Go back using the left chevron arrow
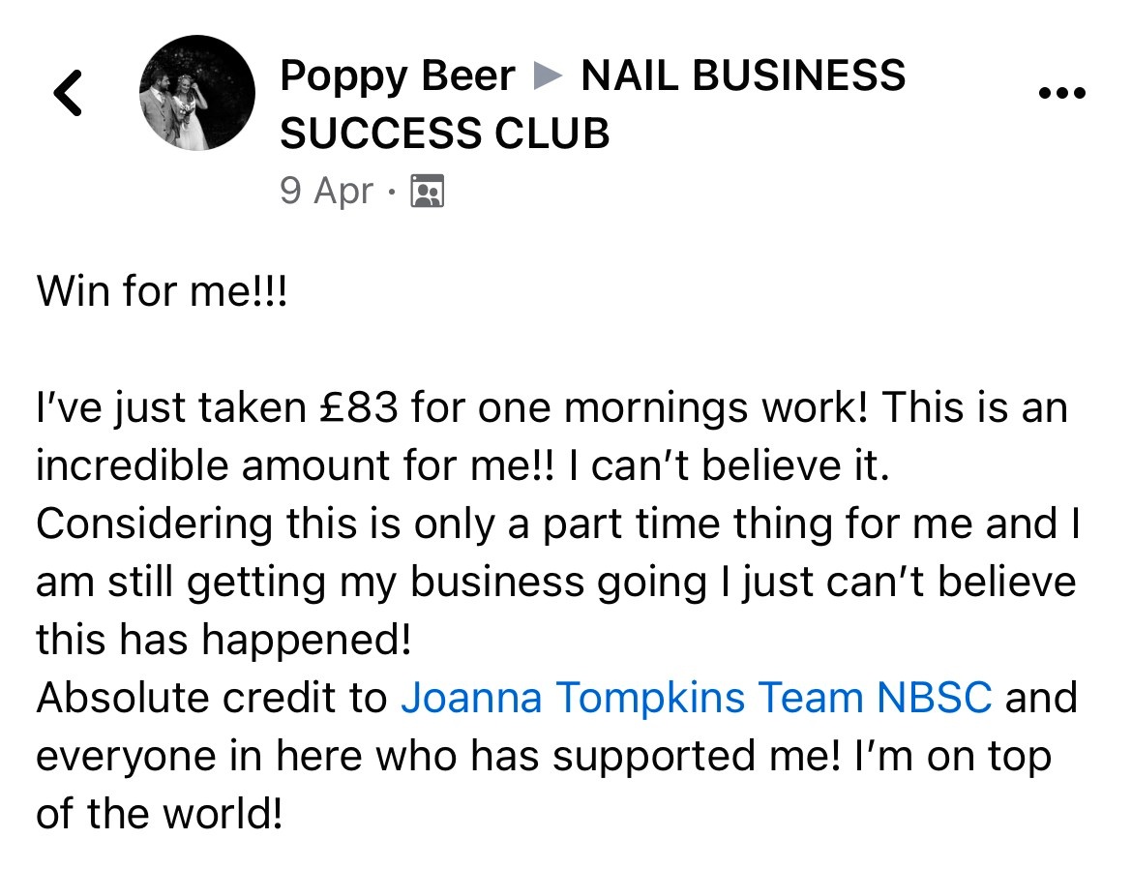The image size is (1132, 869). (x=68, y=93)
